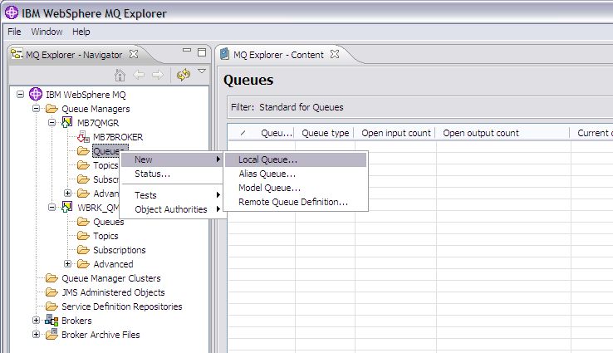
Task: Click the Forward arrow in Navigator toolbar
Action: (x=158, y=75)
